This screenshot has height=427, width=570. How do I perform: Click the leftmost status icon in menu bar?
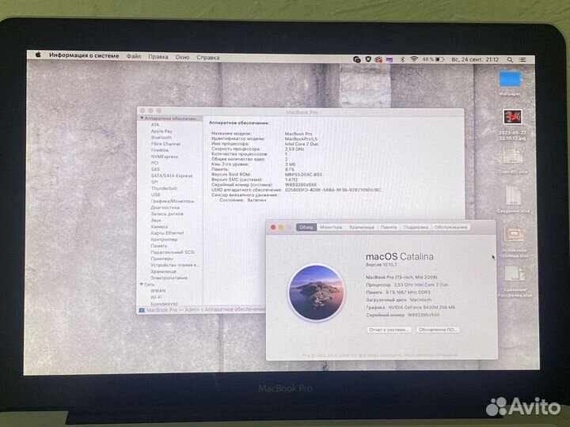tap(356, 59)
